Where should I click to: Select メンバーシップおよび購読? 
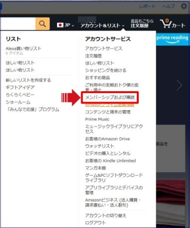[x=110, y=97]
